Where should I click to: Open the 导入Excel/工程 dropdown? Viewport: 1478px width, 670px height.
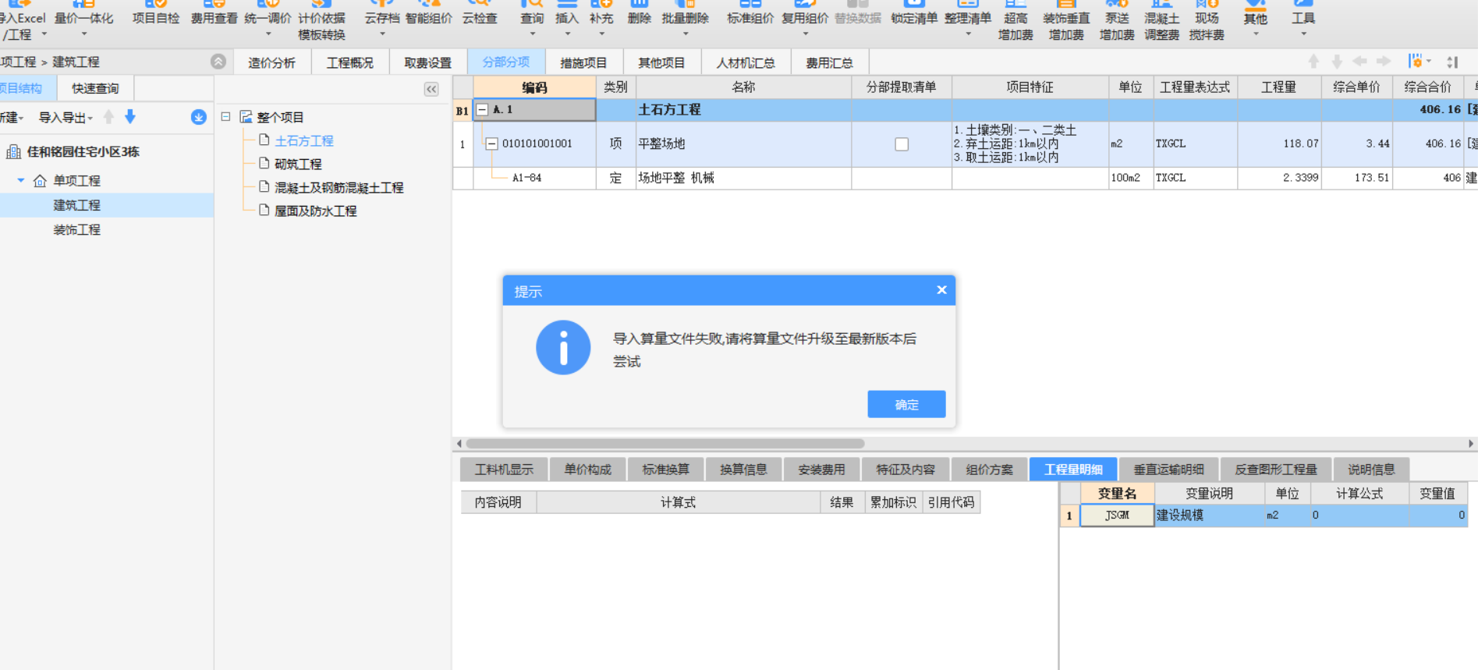click(44, 34)
